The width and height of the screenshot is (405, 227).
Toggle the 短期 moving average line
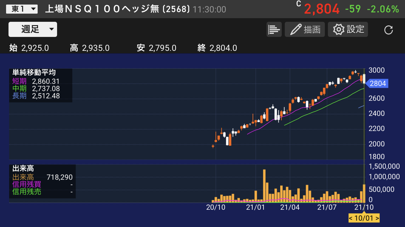tap(19, 81)
